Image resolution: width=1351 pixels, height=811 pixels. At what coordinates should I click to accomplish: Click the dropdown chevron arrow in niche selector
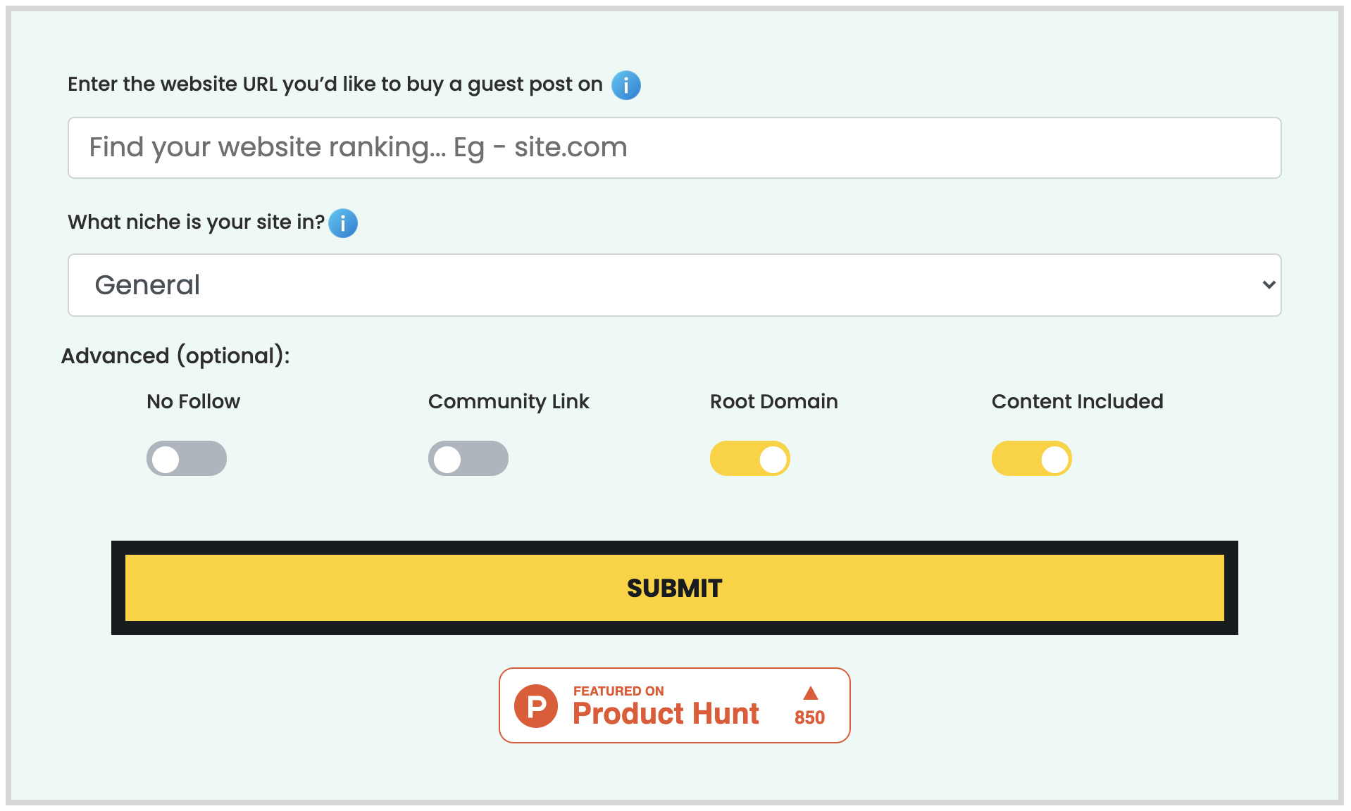[1269, 285]
